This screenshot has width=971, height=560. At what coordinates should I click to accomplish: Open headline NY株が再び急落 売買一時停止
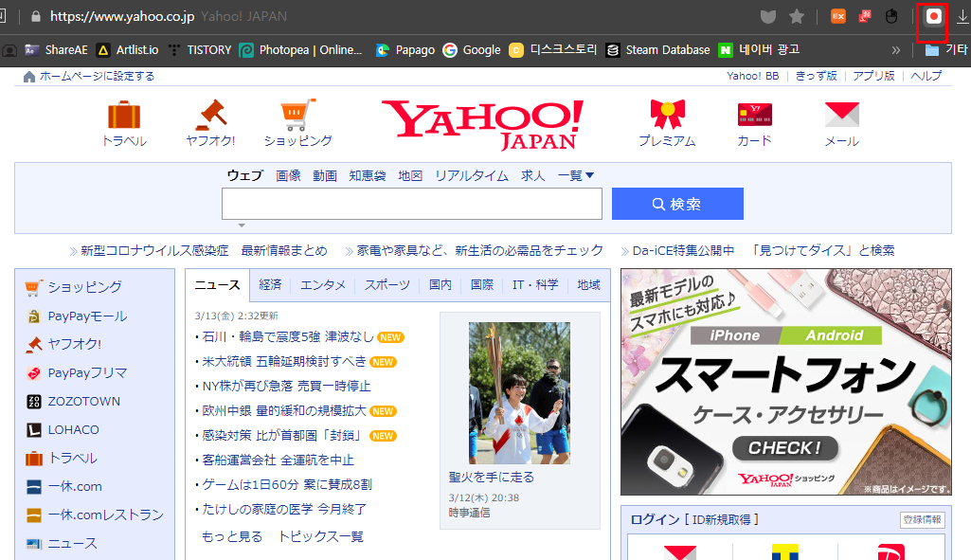[x=286, y=387]
